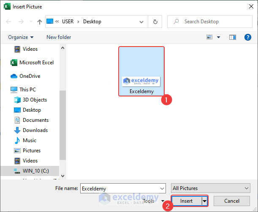The width and height of the screenshot is (258, 212).
Task: Click the Search Desktop field
Action: pos(210,22)
